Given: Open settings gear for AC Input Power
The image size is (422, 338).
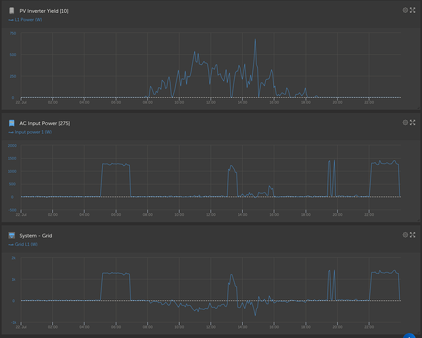Looking at the screenshot, I should point(405,122).
